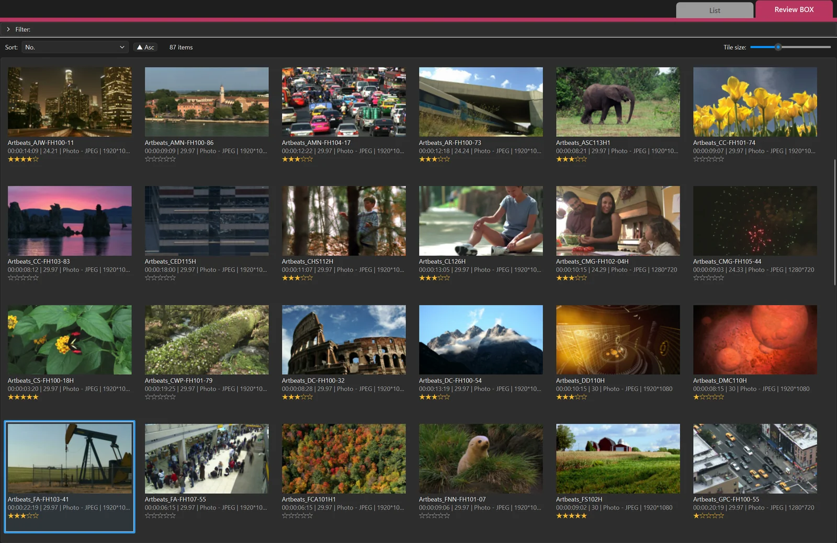Click the 87 items count label

(x=181, y=47)
